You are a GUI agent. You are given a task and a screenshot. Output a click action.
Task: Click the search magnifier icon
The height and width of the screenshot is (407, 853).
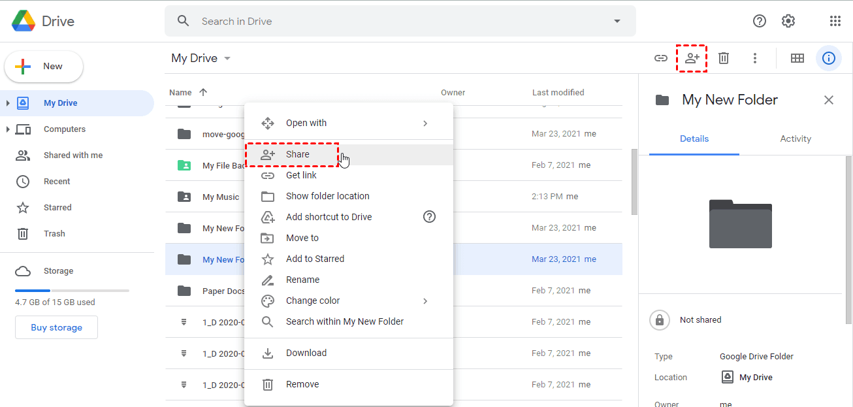[x=184, y=21]
